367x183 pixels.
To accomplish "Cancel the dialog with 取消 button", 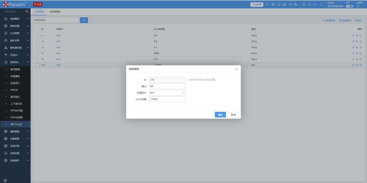I will point(233,115).
